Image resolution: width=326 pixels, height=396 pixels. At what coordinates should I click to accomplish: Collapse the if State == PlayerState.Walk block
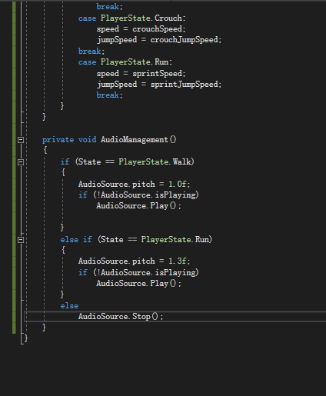21,162
